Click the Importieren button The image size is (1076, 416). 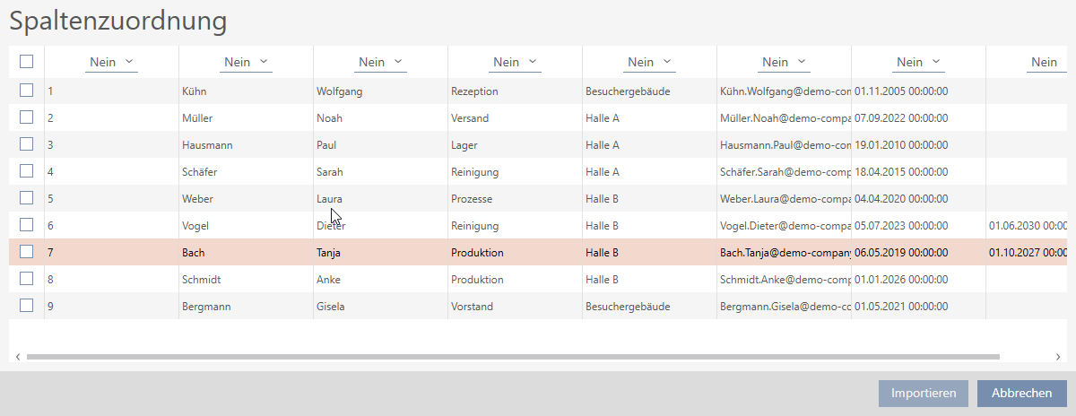[x=924, y=393]
